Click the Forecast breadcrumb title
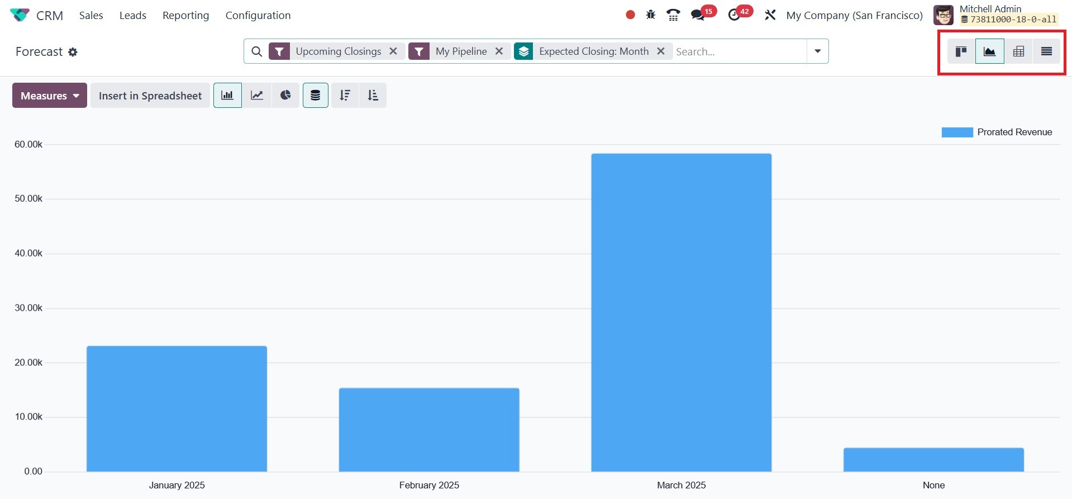Screen dimensions: 1072x499 tap(39, 52)
